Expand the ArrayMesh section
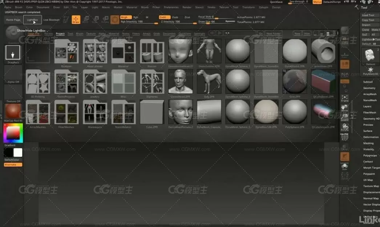Screen dimensions: 380x227 (x=369, y=94)
